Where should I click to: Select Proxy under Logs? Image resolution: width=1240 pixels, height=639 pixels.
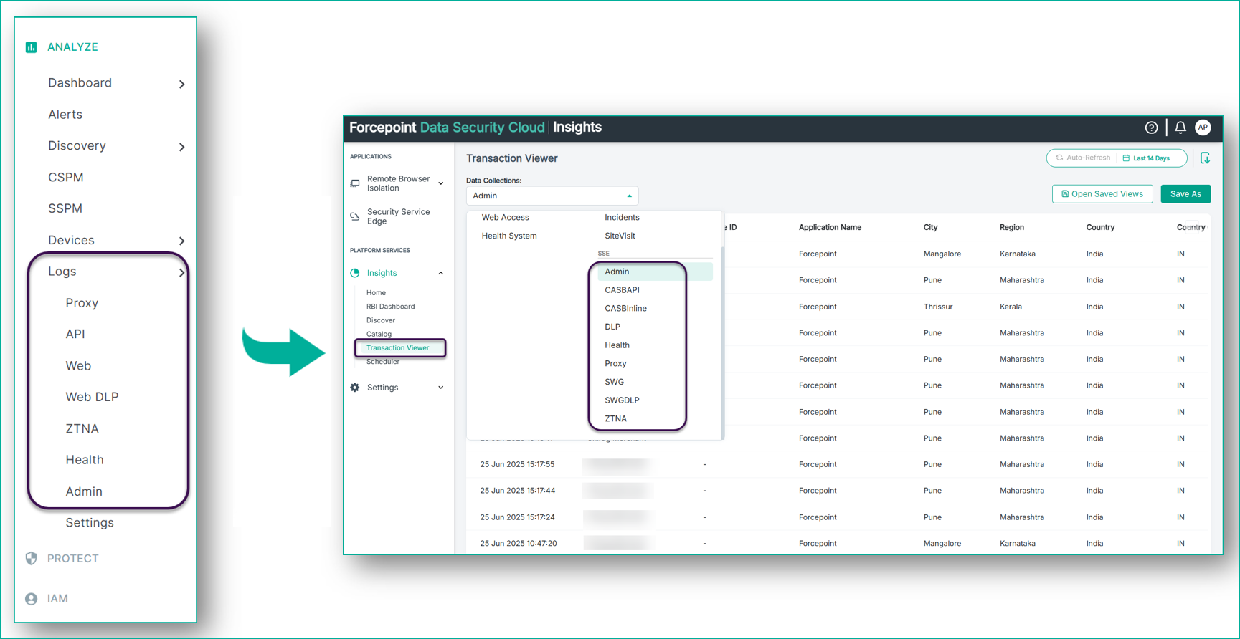(x=82, y=303)
